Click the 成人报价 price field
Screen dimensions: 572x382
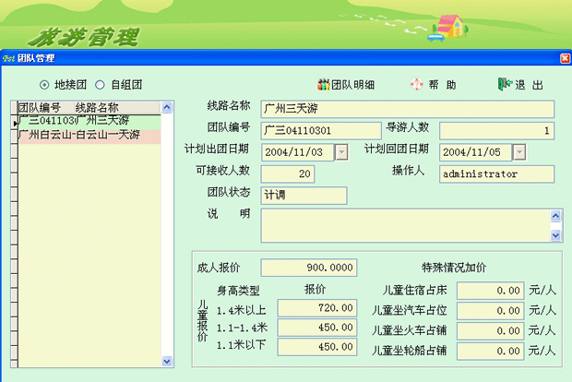(x=309, y=268)
